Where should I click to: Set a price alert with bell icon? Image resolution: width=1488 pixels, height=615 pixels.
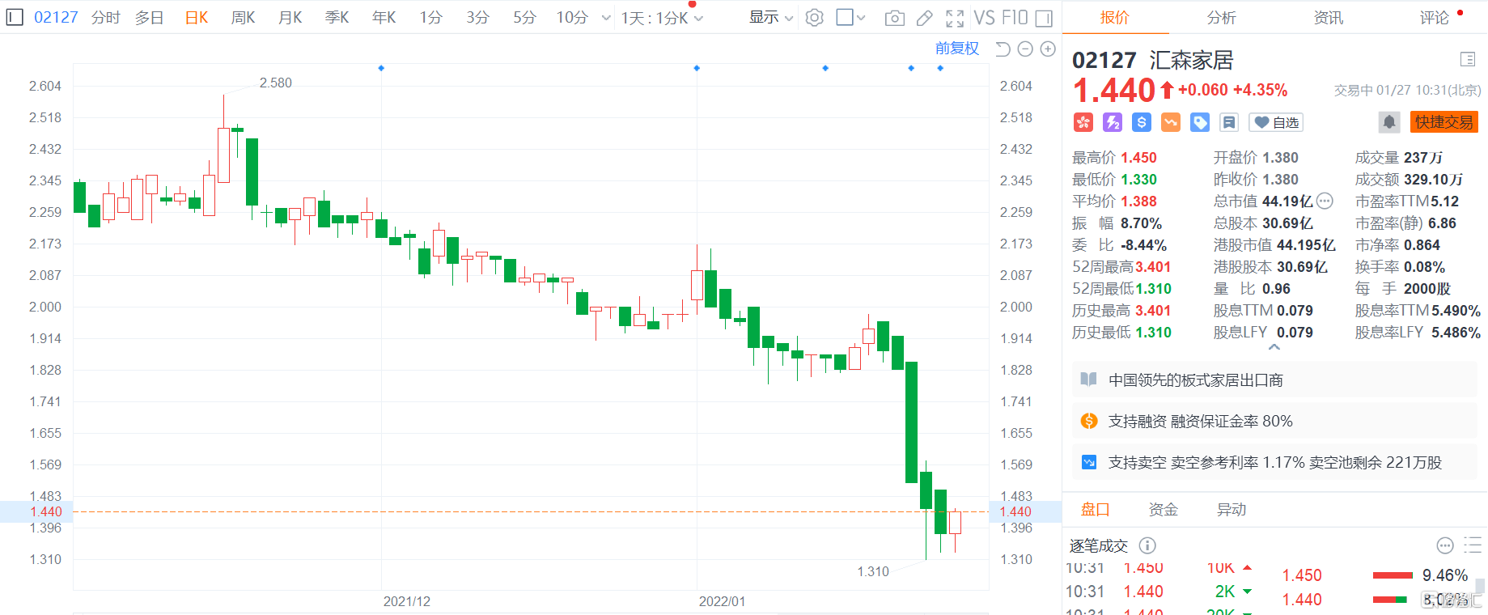pos(1388,122)
